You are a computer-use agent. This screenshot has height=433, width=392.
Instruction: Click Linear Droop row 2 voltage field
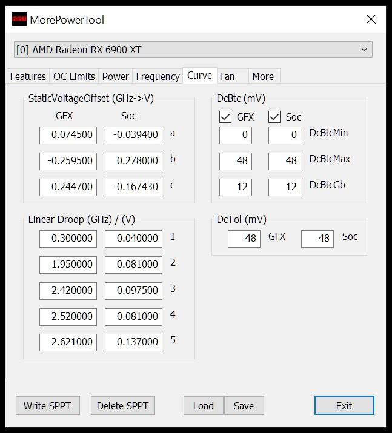[x=133, y=265]
